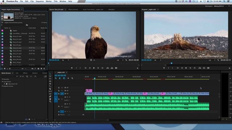The width and height of the screenshot is (232, 130).
Task: Click Overwrite button in Source monitor
Action: tap(112, 68)
